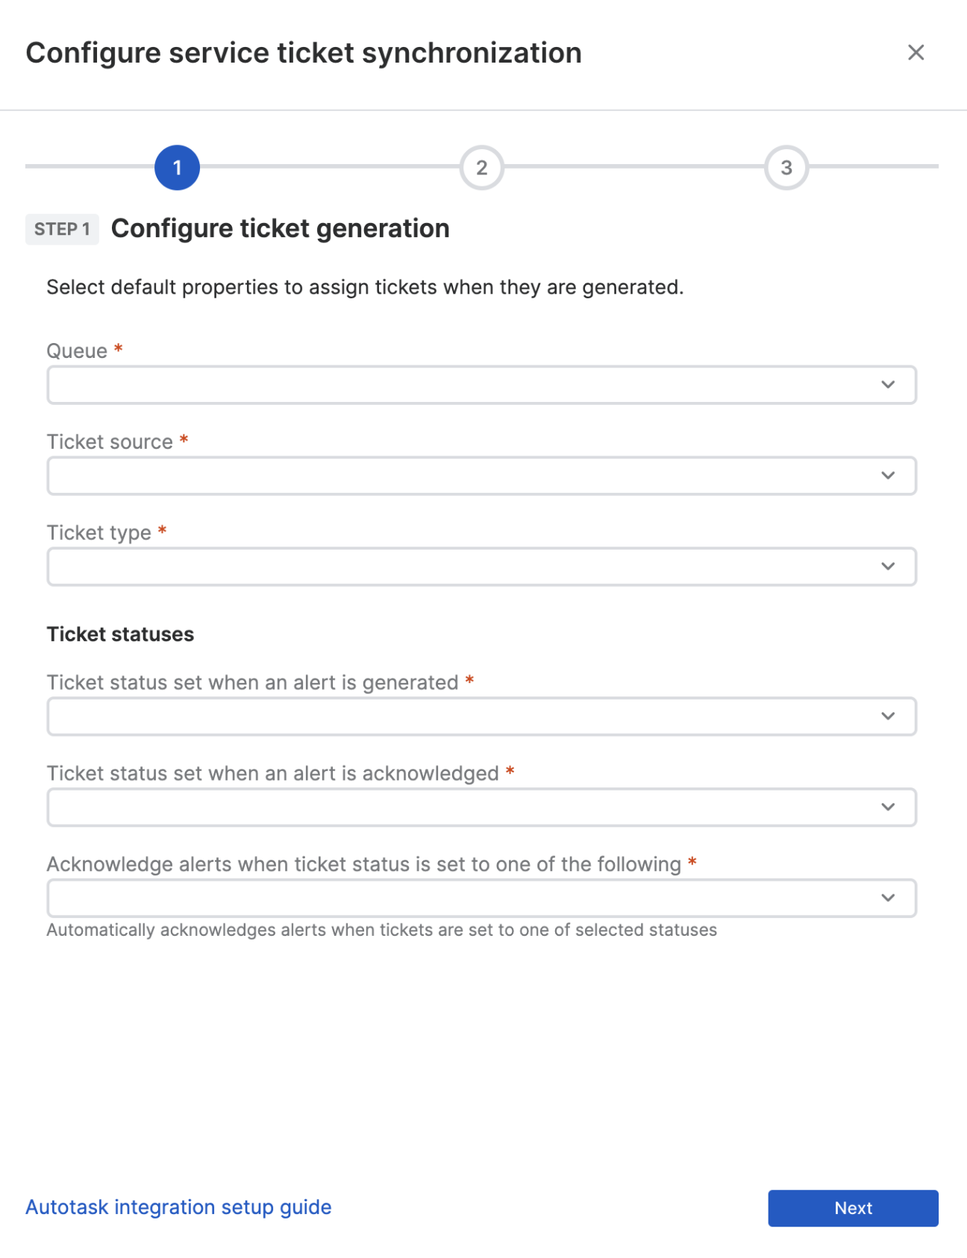
Task: Close the ticket synchronization dialog
Action: click(x=916, y=52)
